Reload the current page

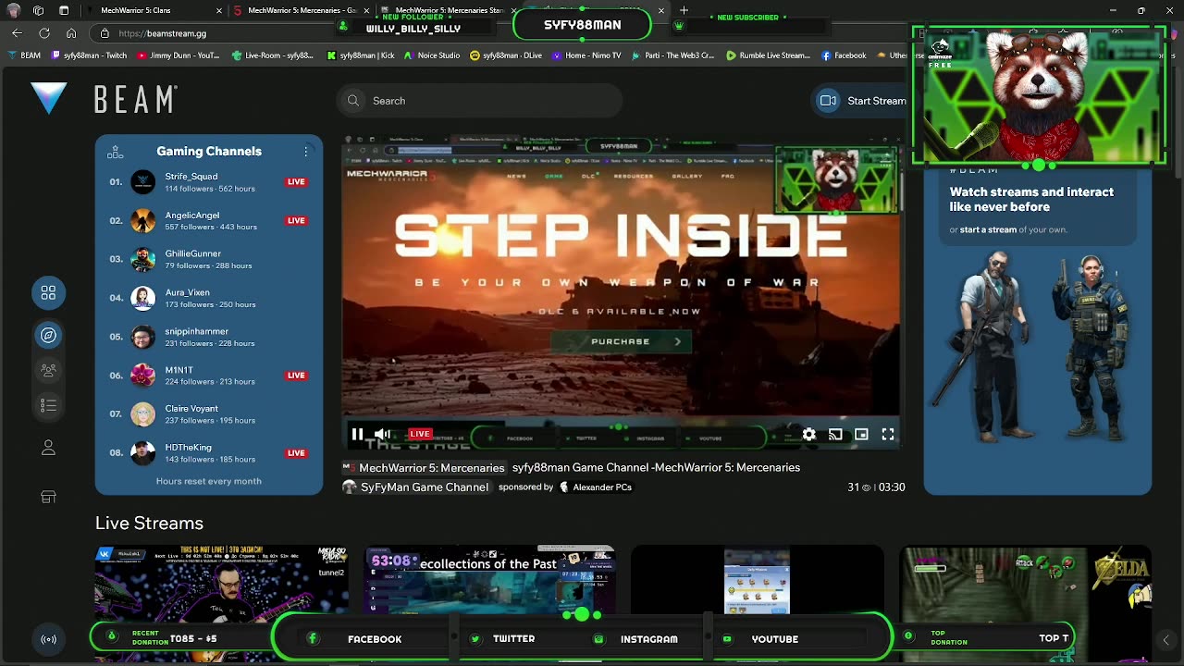(44, 33)
